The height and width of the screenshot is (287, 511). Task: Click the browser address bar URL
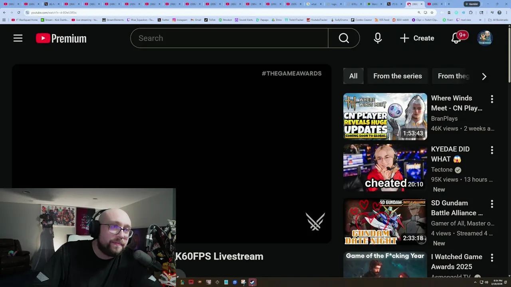[x=54, y=13]
